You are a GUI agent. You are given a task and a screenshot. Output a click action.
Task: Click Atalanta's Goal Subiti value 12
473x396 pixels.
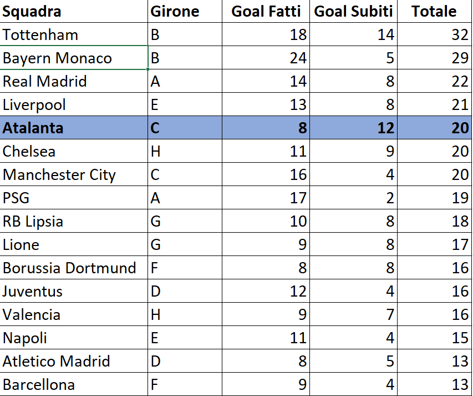[x=353, y=128]
